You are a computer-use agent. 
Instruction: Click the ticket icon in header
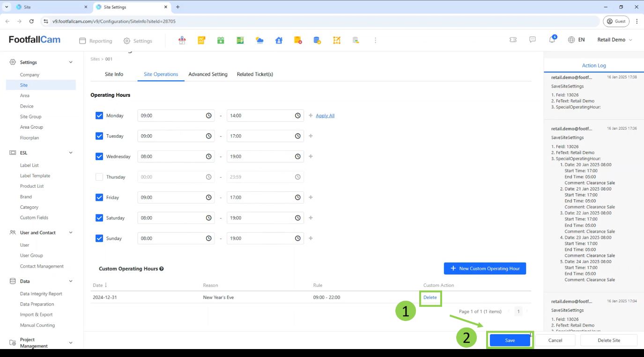(x=513, y=40)
